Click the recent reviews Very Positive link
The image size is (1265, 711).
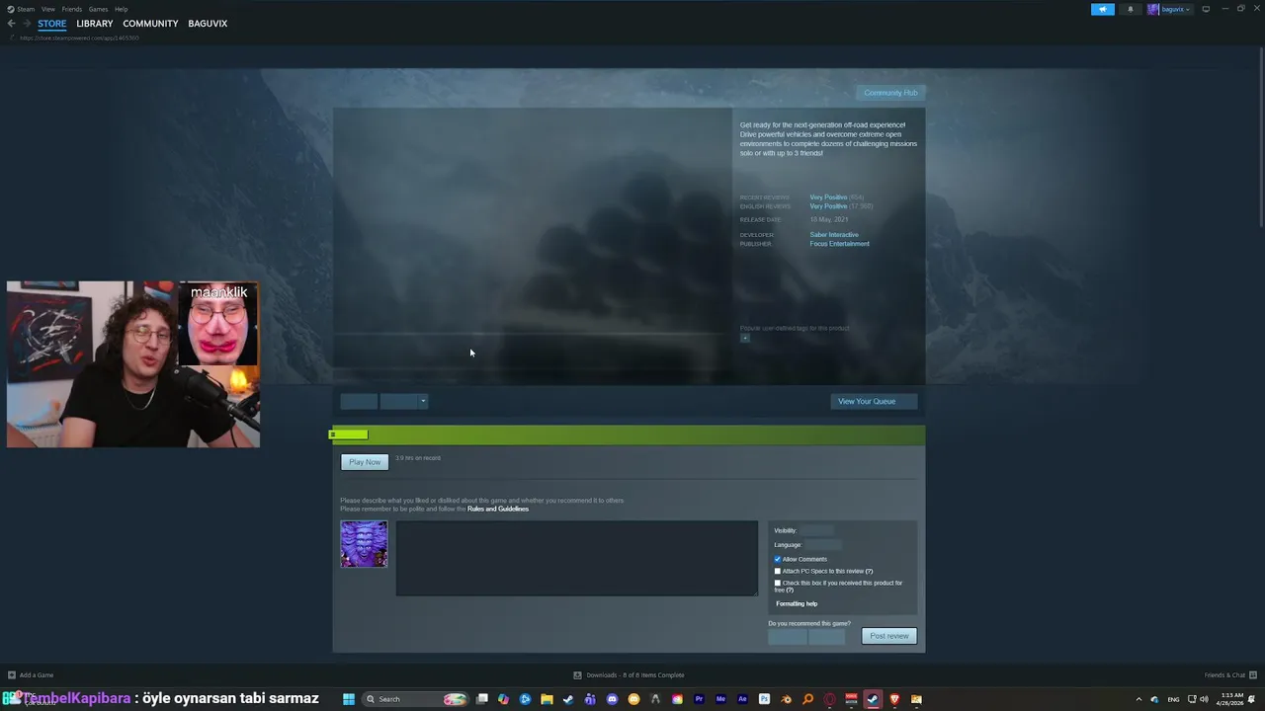[828, 197]
